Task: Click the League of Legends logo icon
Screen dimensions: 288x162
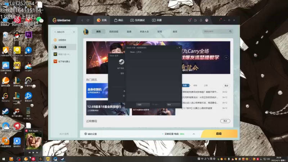Action: [x=86, y=32]
